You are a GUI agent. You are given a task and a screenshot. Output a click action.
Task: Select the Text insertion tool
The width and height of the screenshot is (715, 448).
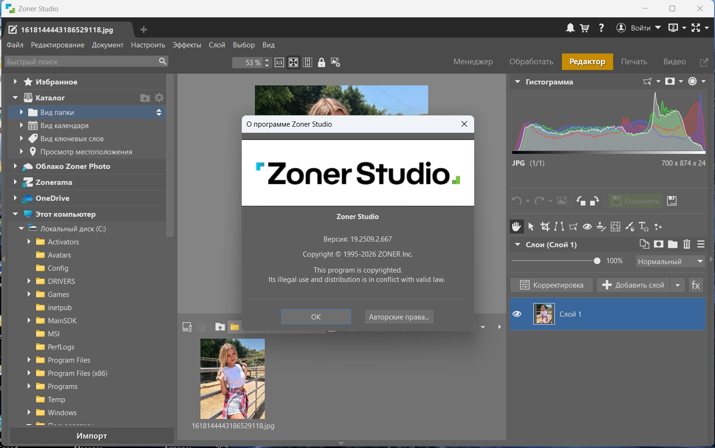pyautogui.click(x=644, y=227)
